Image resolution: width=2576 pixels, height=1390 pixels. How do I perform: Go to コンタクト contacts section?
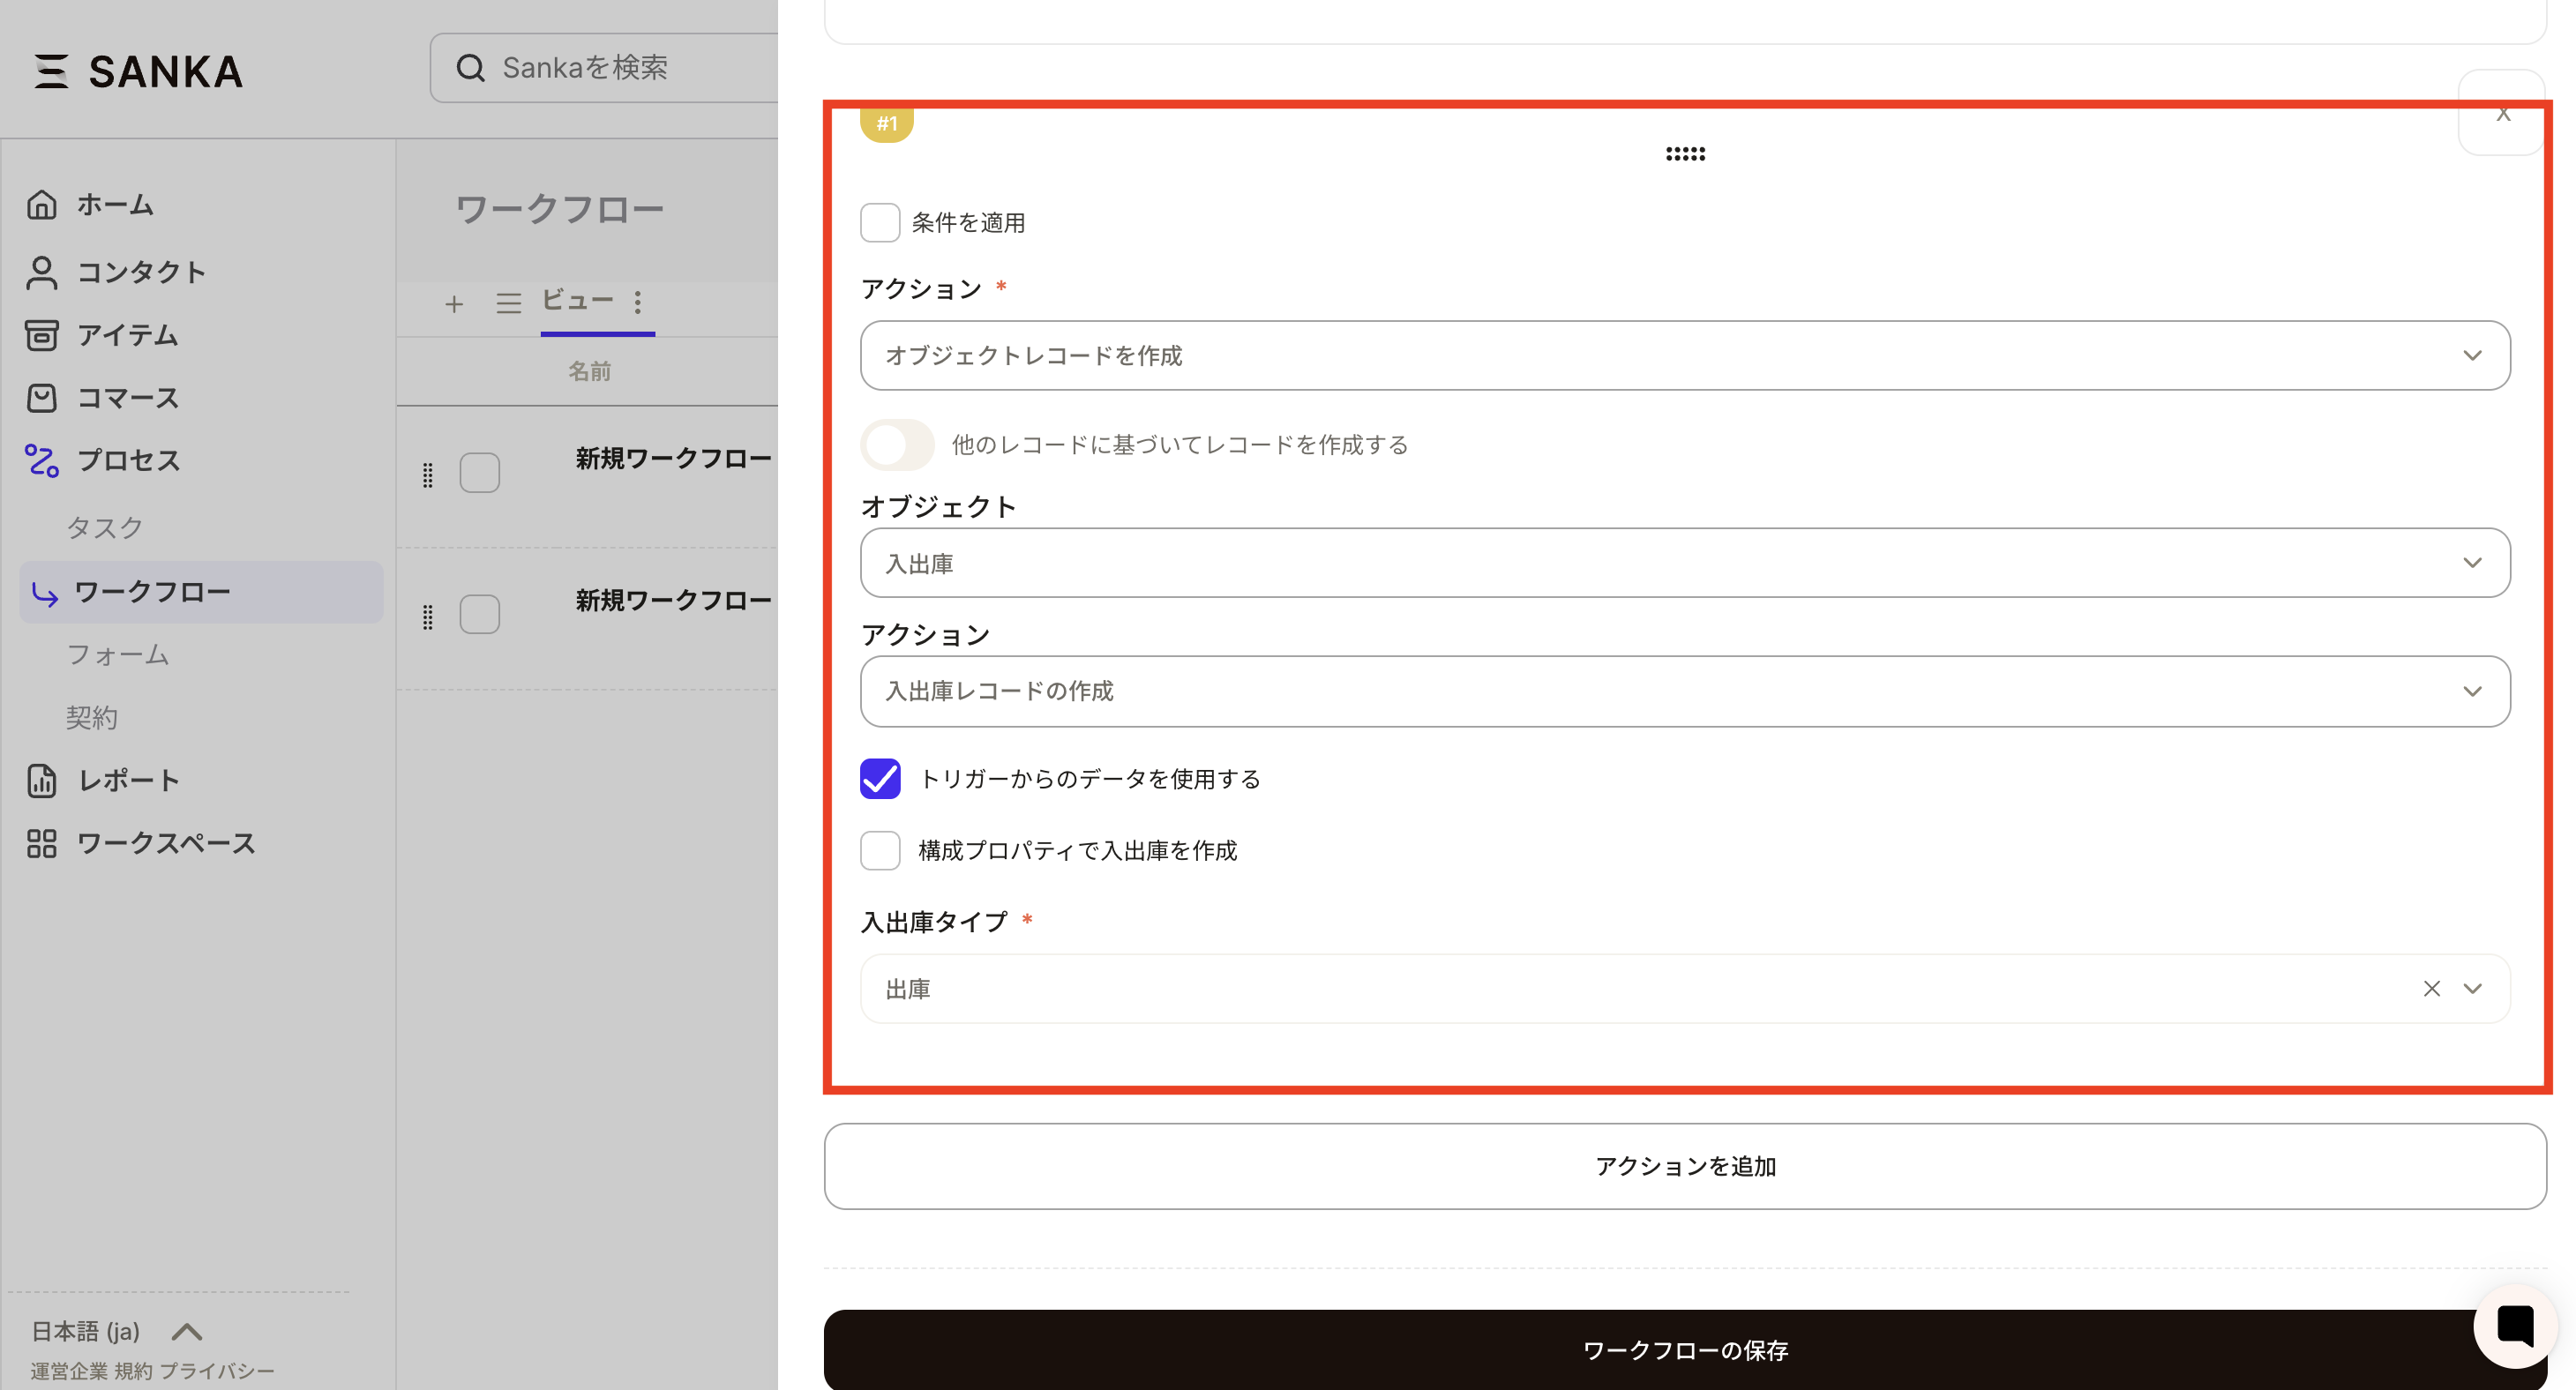point(140,272)
